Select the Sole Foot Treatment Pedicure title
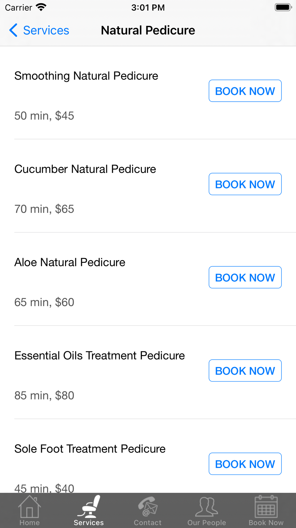Viewport: 296px width, 528px height. [90, 449]
